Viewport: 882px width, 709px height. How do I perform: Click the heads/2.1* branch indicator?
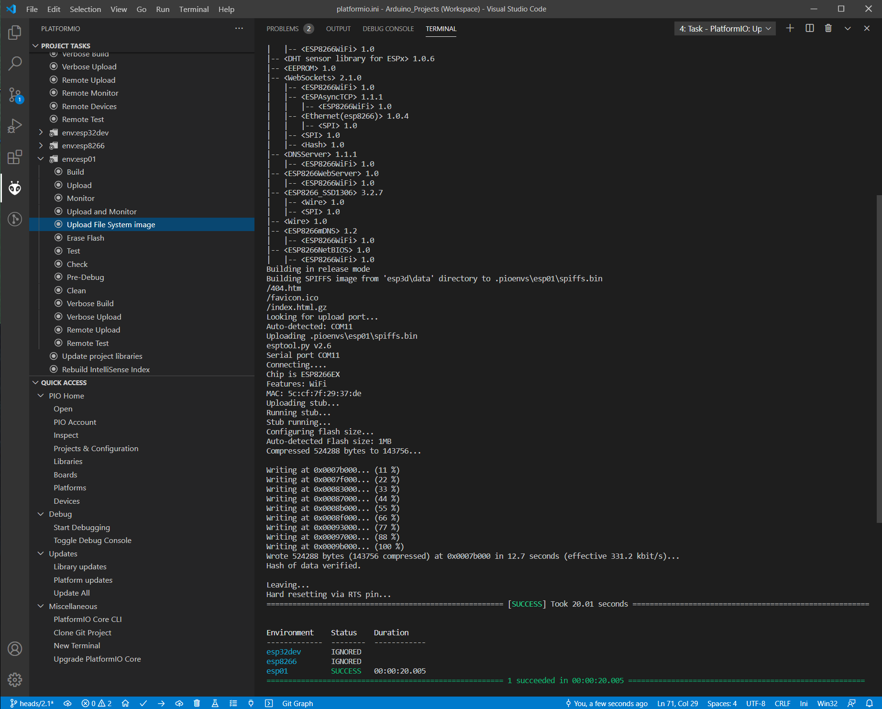32,703
